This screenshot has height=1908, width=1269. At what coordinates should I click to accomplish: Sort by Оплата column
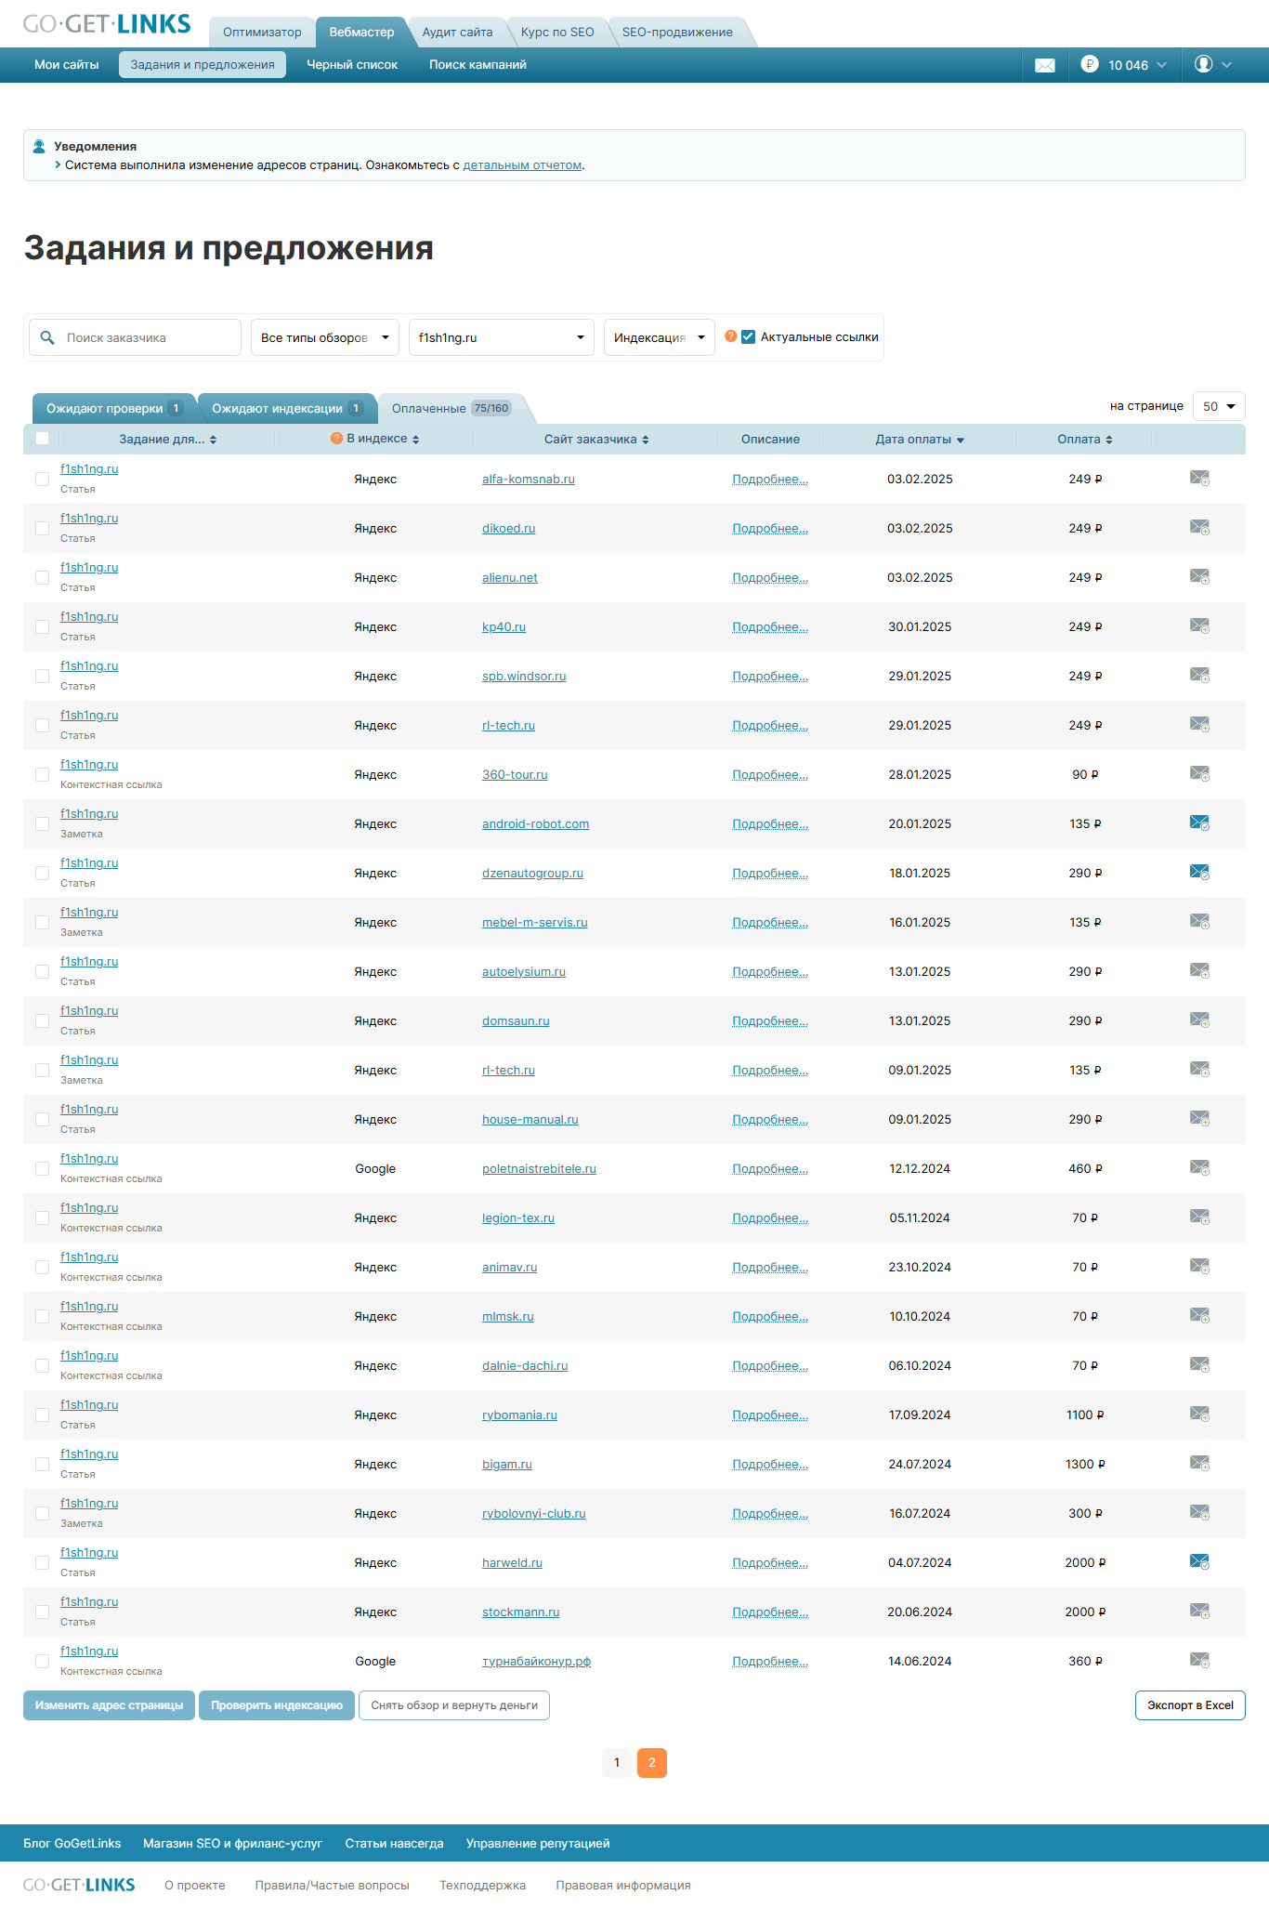1085,439
